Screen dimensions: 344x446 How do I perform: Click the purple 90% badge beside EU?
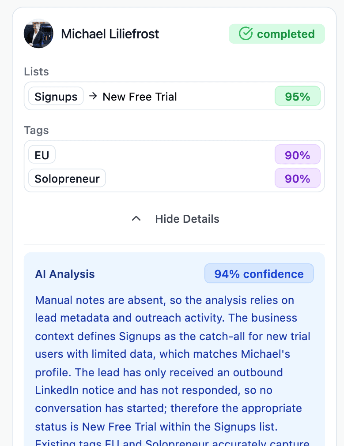point(297,154)
